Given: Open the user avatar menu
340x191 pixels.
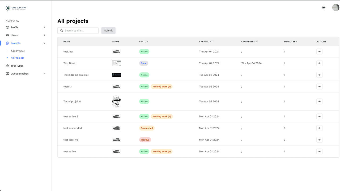Looking at the screenshot, I should click(335, 8).
